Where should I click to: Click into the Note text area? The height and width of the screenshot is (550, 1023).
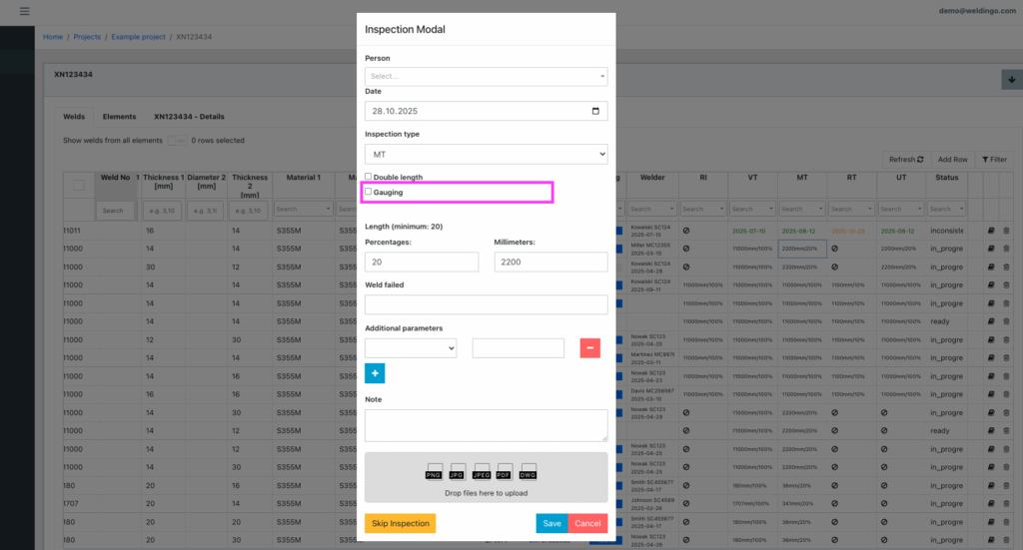point(486,424)
